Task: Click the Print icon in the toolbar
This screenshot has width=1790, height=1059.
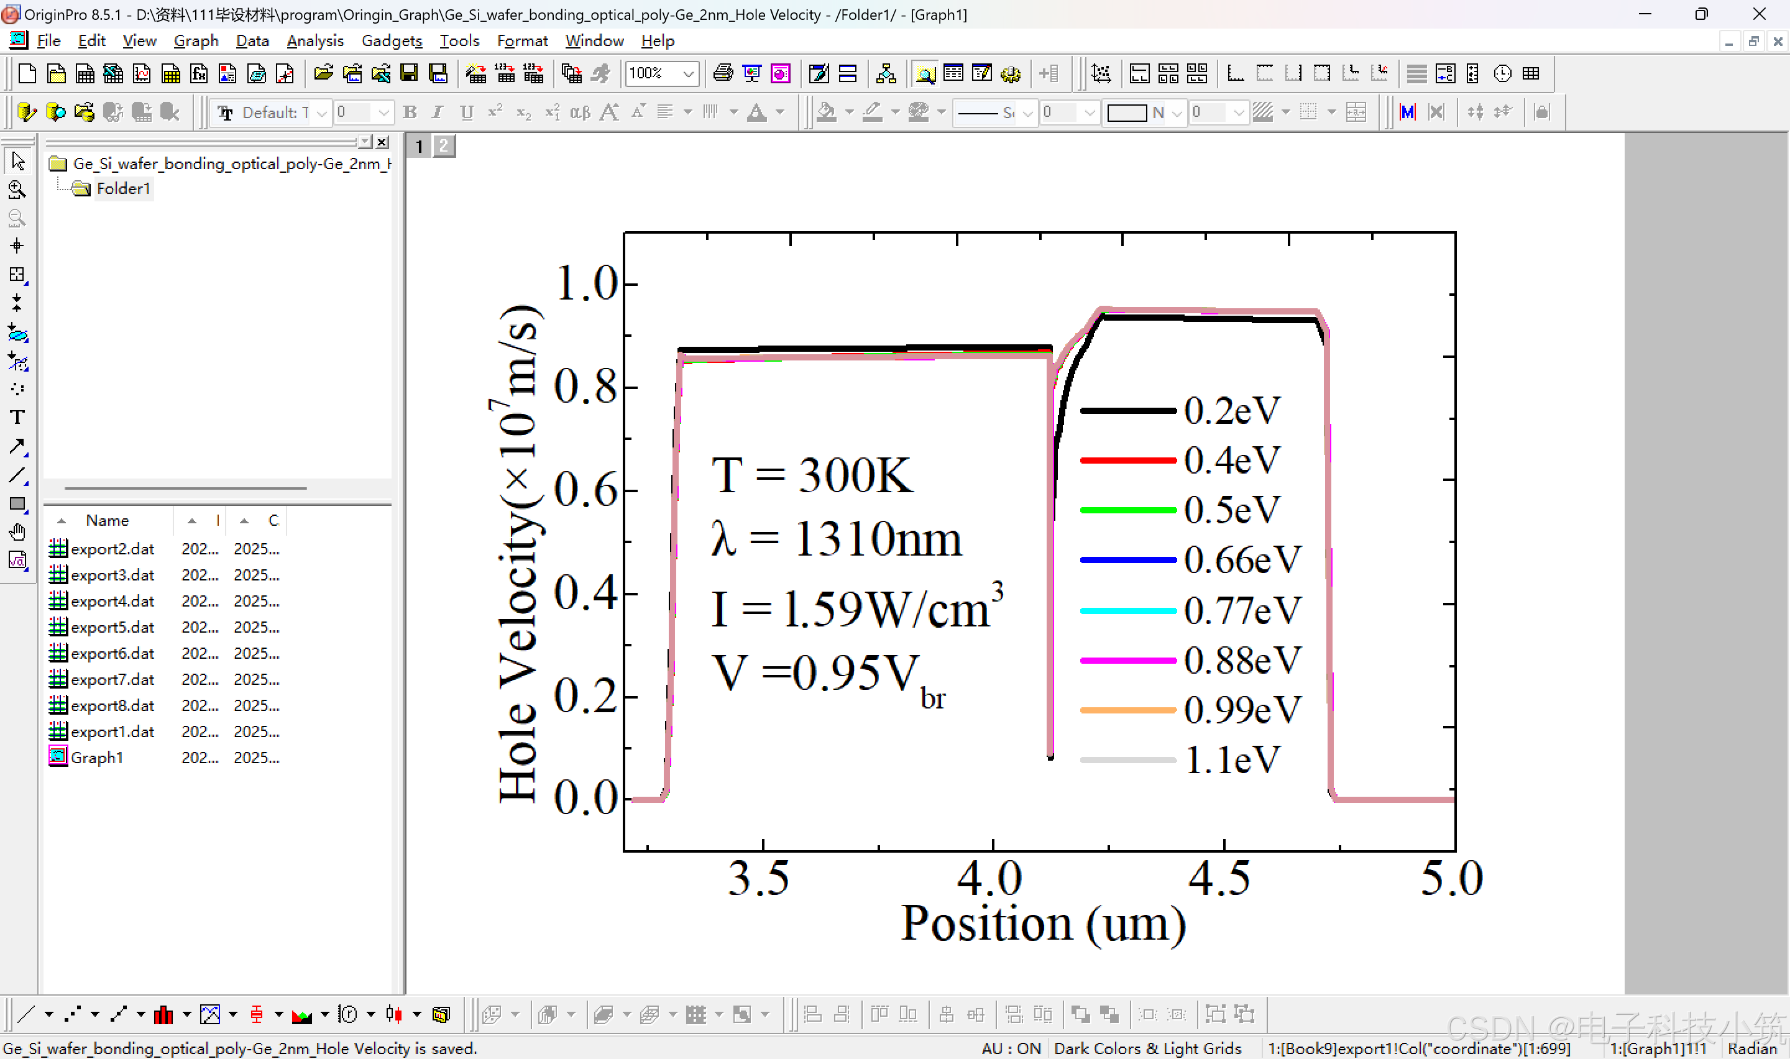Action: 723,73
